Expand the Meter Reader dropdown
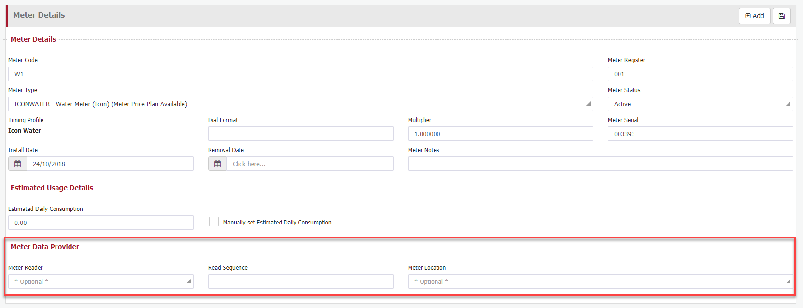The image size is (803, 308). (100, 281)
